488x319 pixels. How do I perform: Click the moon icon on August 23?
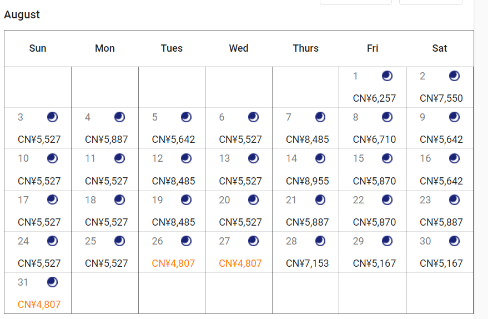tap(454, 200)
